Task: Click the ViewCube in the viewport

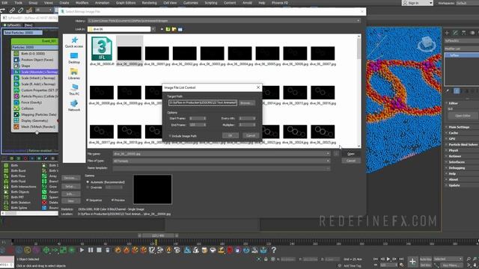Action: click(x=427, y=43)
